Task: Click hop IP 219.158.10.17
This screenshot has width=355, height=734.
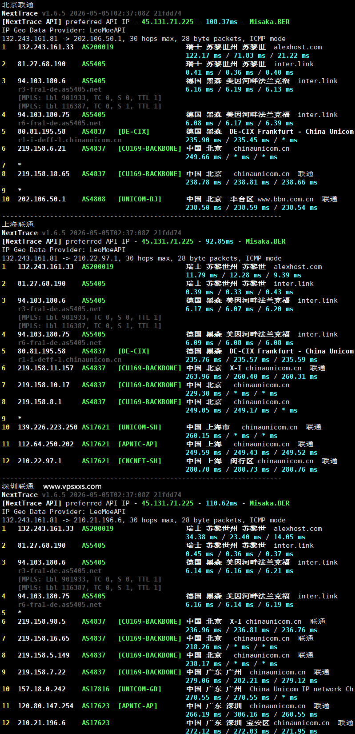Action: point(44,385)
